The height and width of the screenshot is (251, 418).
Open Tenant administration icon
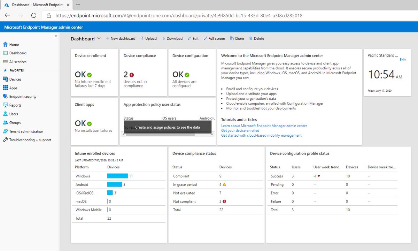(x=5, y=131)
